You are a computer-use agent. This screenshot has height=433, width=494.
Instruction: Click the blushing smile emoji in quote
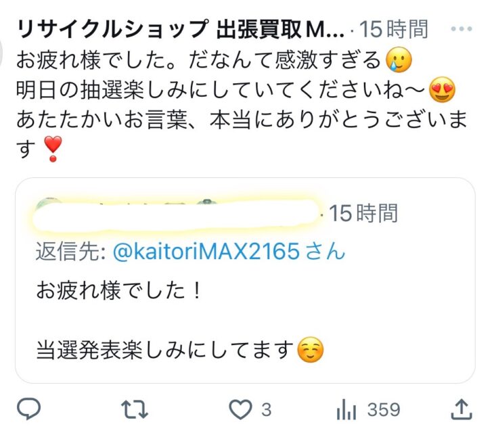pyautogui.click(x=311, y=350)
